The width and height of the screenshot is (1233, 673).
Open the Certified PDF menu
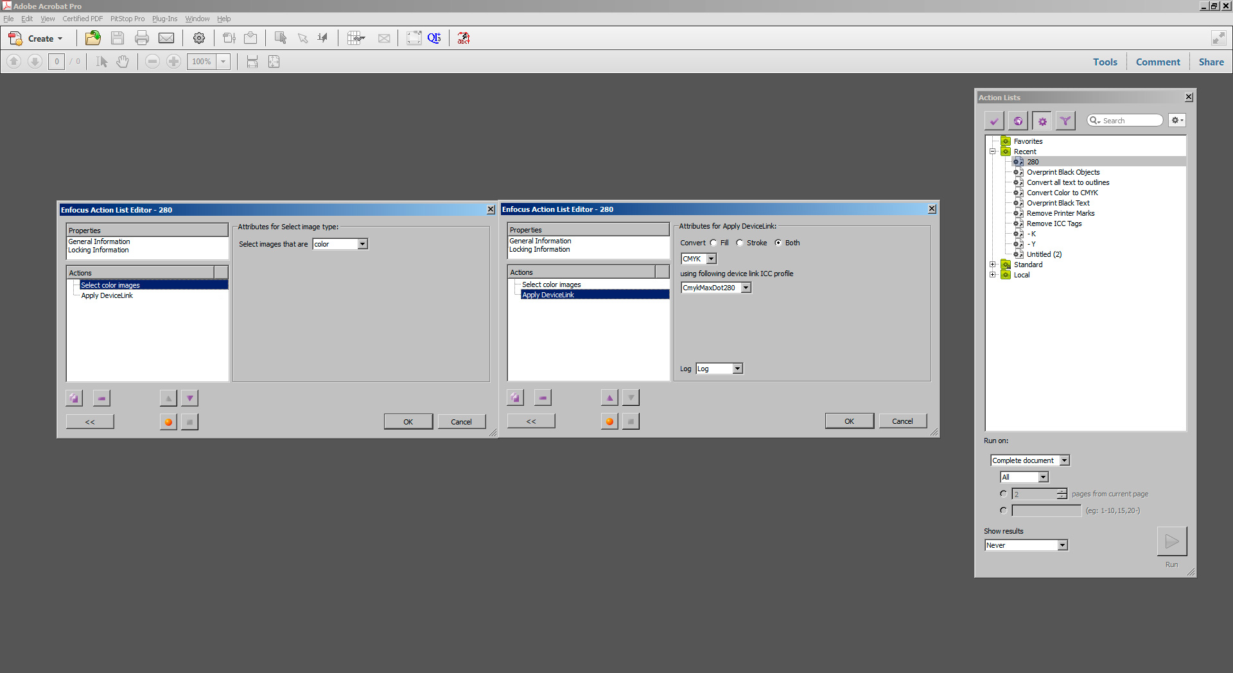(83, 19)
